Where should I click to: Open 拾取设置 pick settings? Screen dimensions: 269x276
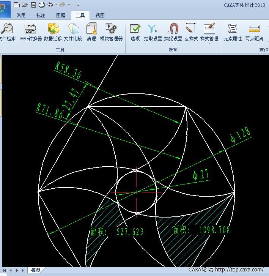pyautogui.click(x=153, y=32)
